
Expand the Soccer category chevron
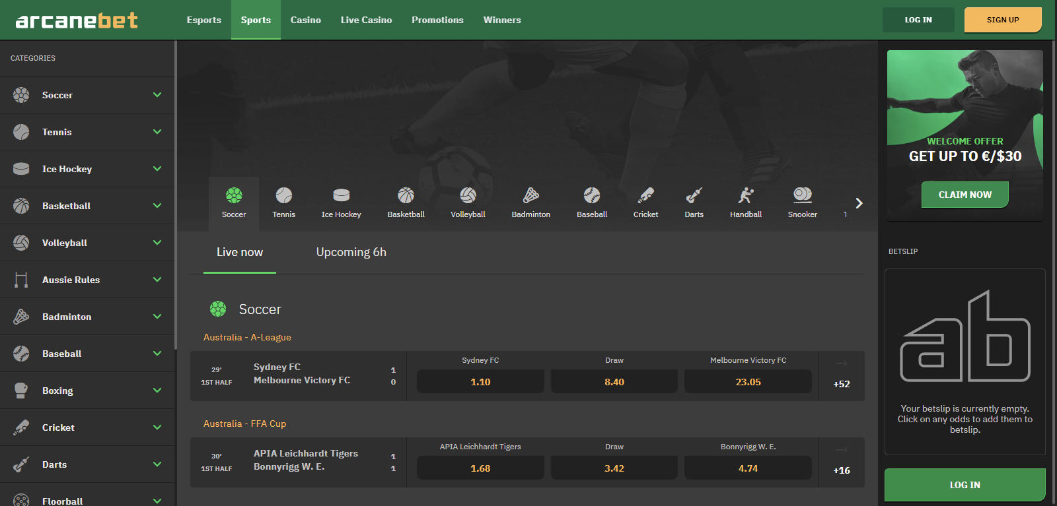[x=157, y=95]
